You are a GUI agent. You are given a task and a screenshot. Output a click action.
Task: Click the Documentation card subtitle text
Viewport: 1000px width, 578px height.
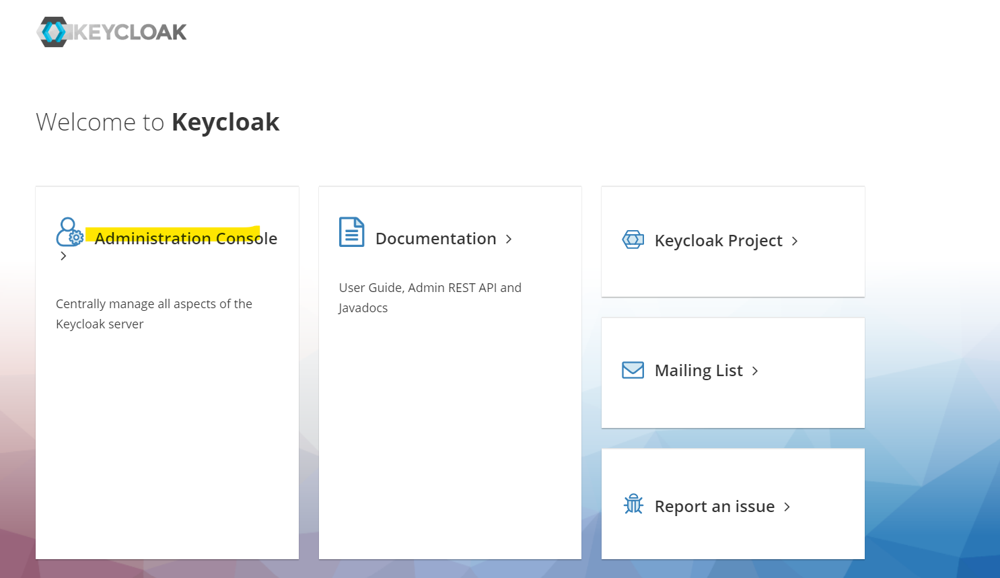[x=430, y=297]
